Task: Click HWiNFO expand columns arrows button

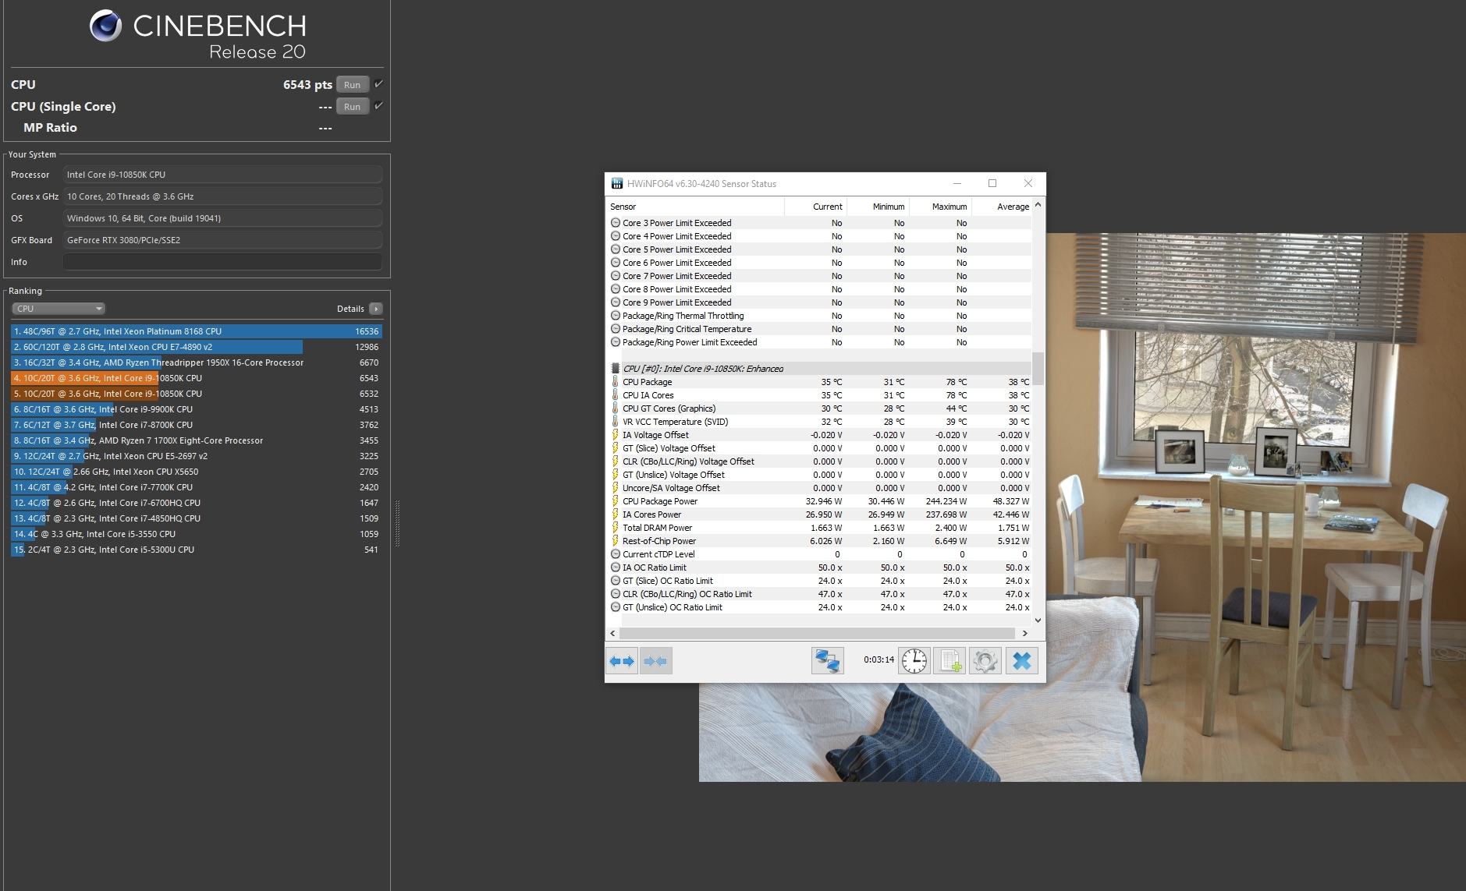Action: (x=622, y=661)
